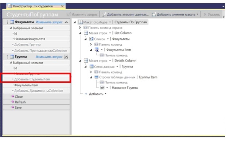Click the Строка таблицы данных icon
226x144 pixels.
pos(96,77)
